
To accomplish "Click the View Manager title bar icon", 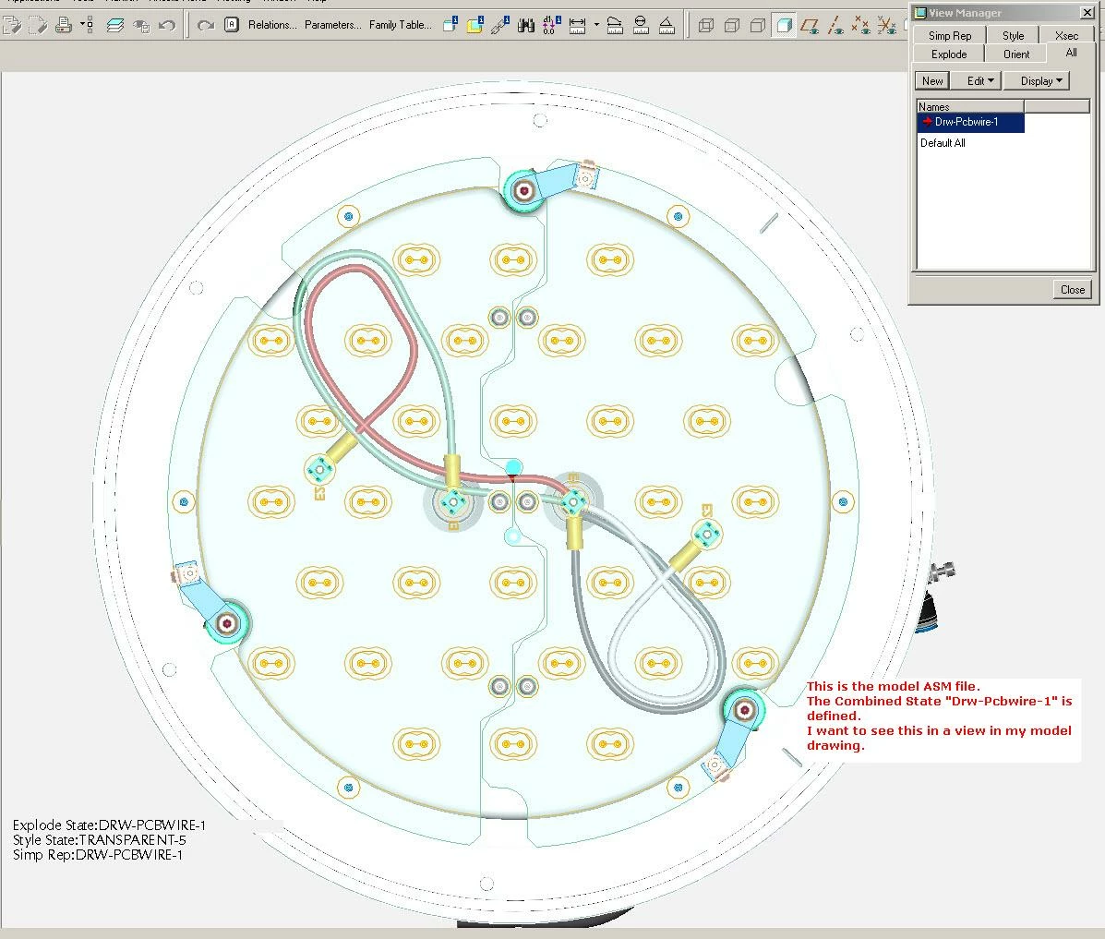I will click(919, 13).
